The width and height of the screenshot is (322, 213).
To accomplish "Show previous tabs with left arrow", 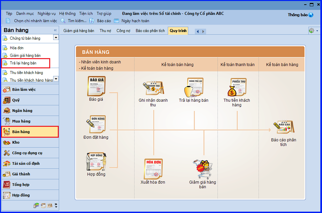I will (197, 31).
